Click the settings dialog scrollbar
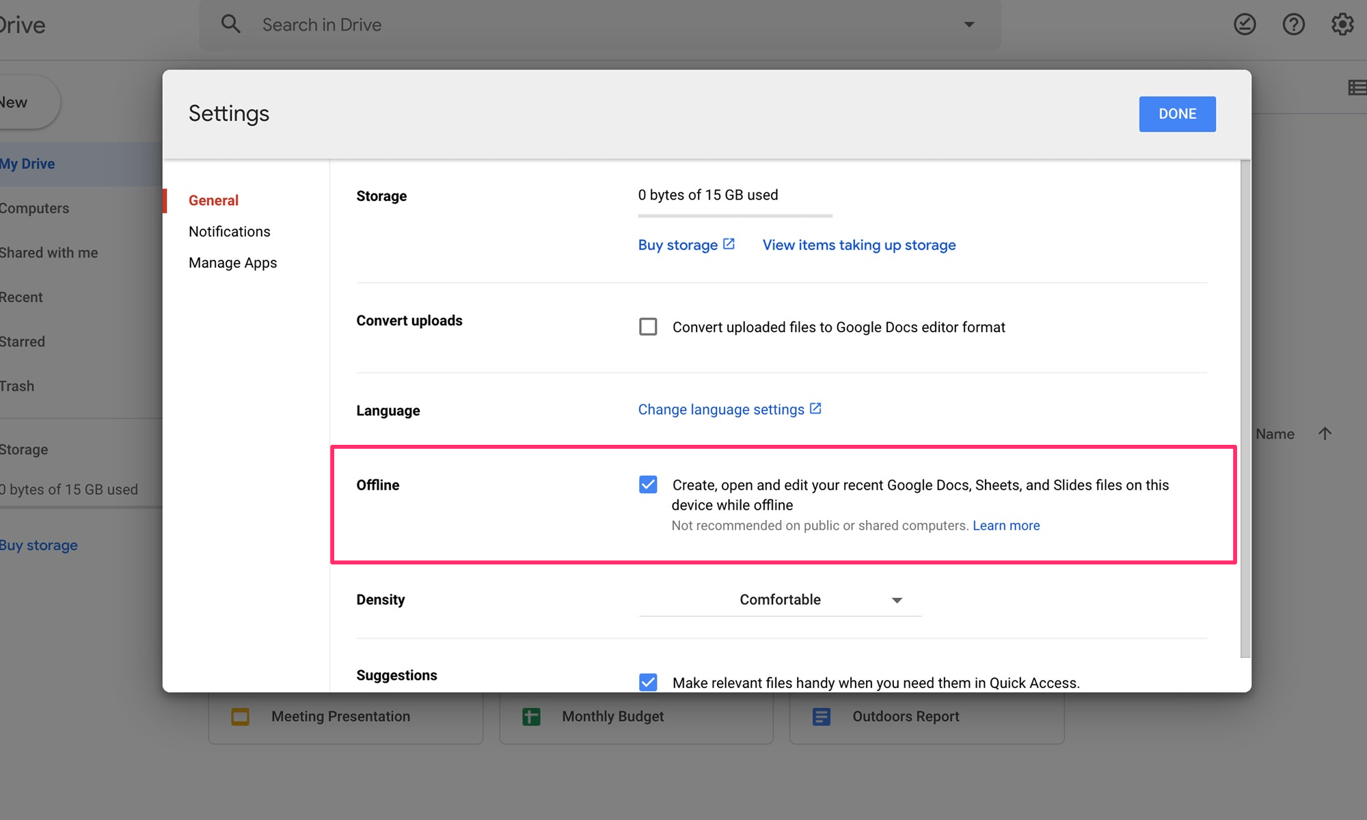Image resolution: width=1367 pixels, height=820 pixels. point(1245,409)
